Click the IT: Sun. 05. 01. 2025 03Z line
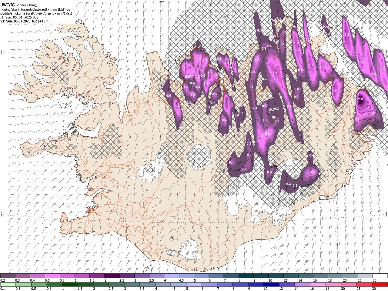 pos(19,17)
